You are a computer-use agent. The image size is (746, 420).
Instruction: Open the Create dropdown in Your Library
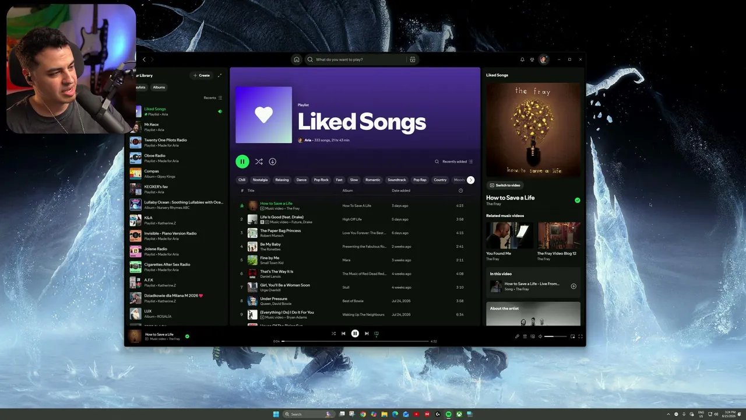(202, 75)
